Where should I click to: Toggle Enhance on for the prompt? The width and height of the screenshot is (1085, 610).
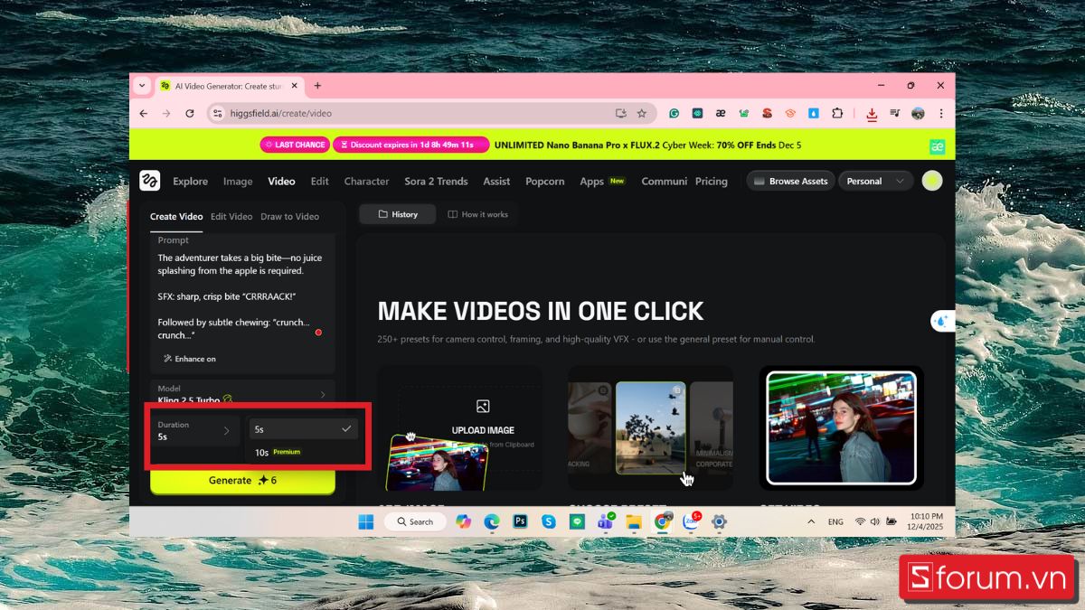pos(190,359)
